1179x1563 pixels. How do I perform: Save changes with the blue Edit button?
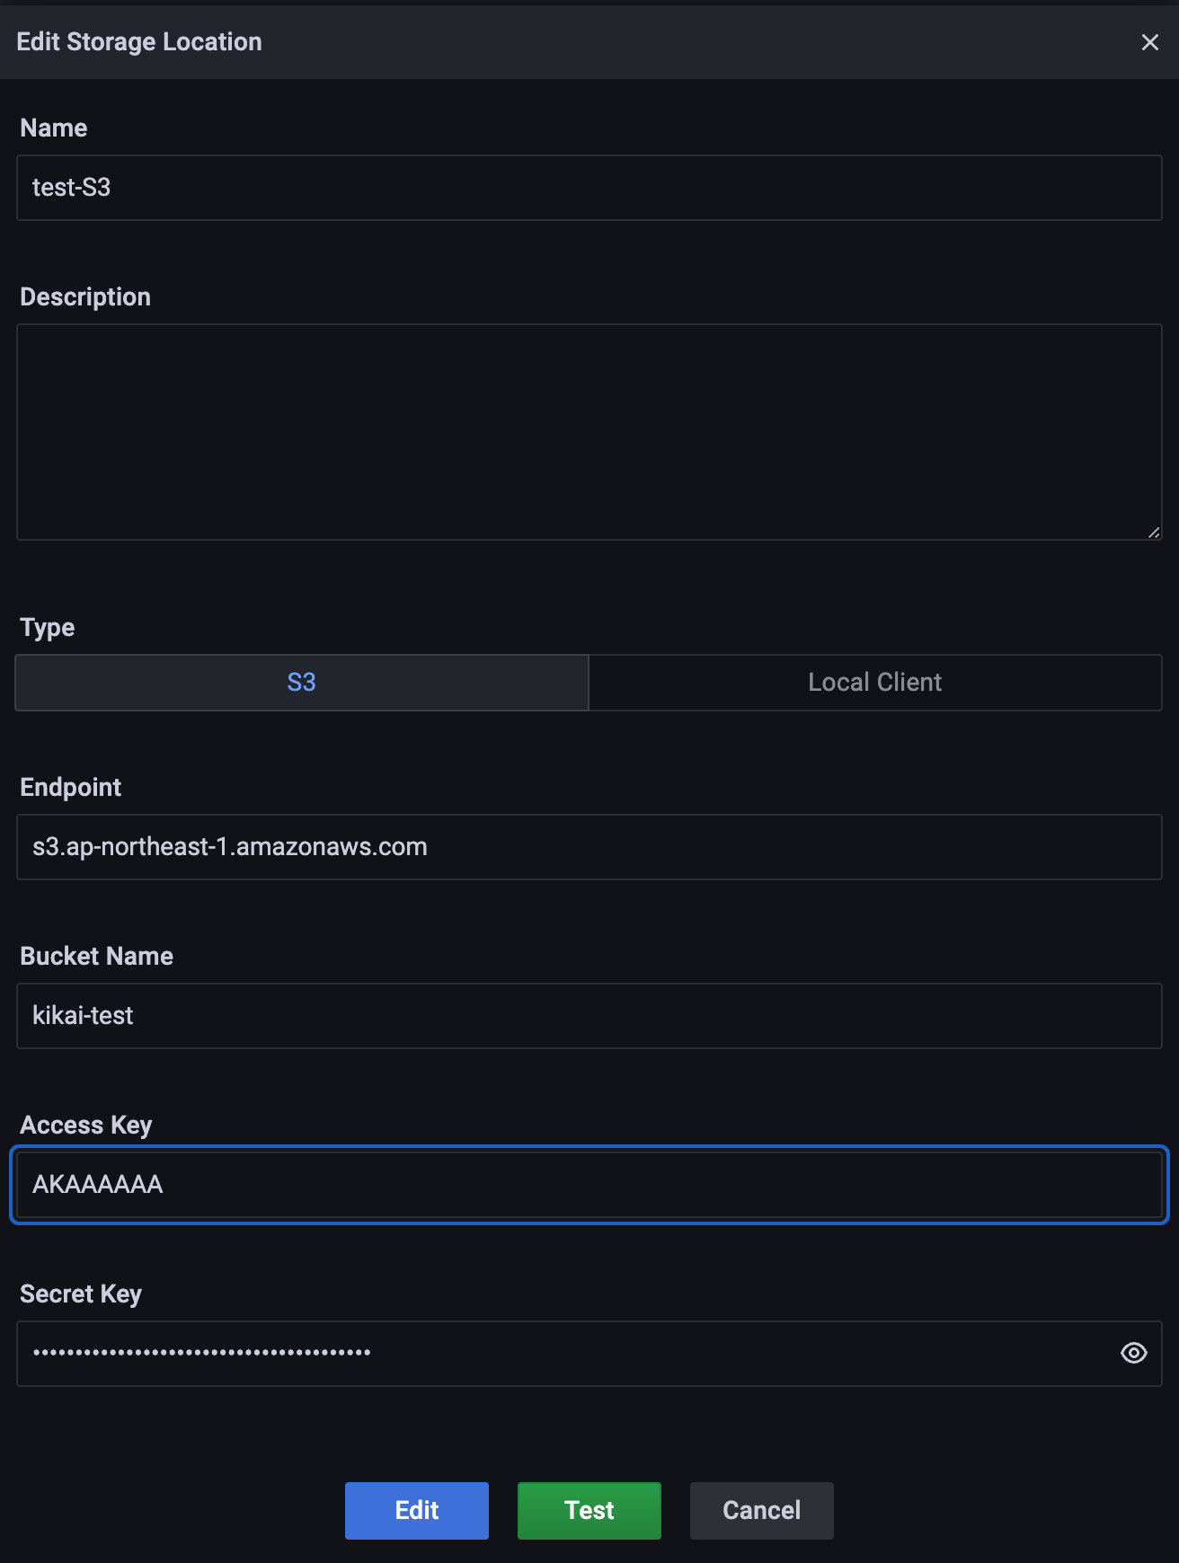417,1511
